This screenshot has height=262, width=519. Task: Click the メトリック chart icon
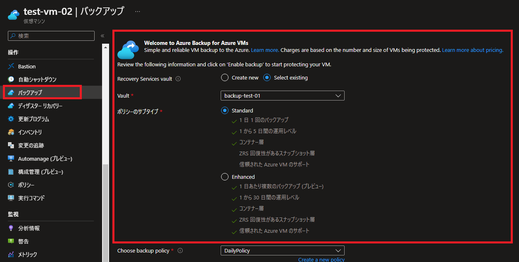[11, 255]
